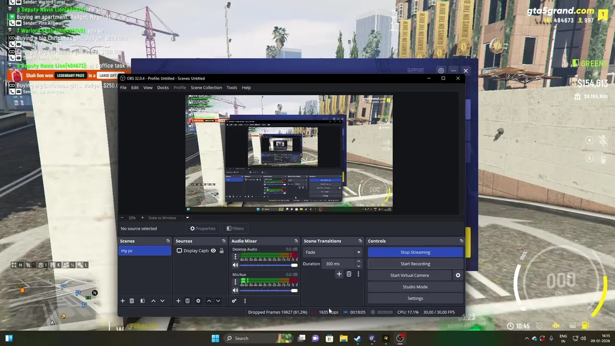Show hidden system tray icons
615x346 pixels.
pyautogui.click(x=527, y=338)
